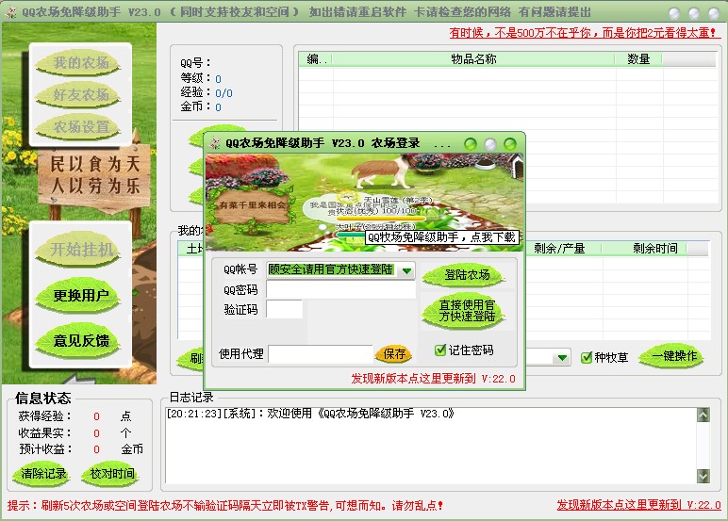Click the 清除记录 button
The image size is (728, 521).
pos(43,474)
